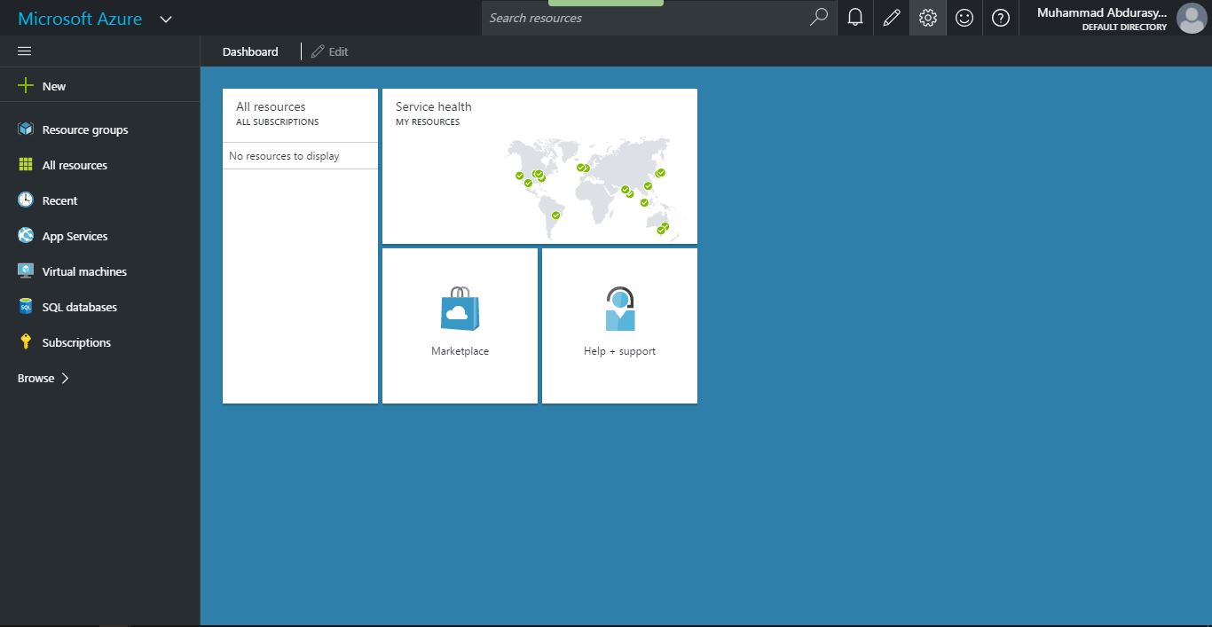1212x627 pixels.
Task: Click the Marketplace shopping bag icon
Action: pos(460,308)
